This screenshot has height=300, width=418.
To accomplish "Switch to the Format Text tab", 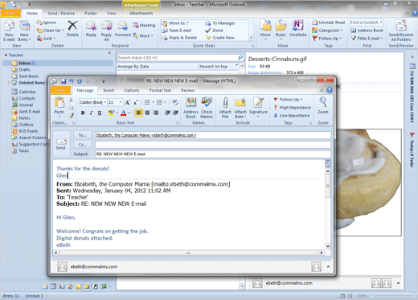I will [160, 90].
